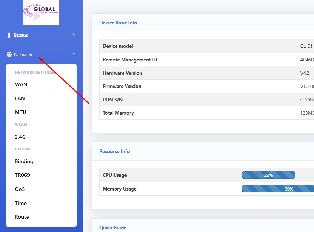
Task: Click the WLAN section header
Action: click(x=21, y=124)
